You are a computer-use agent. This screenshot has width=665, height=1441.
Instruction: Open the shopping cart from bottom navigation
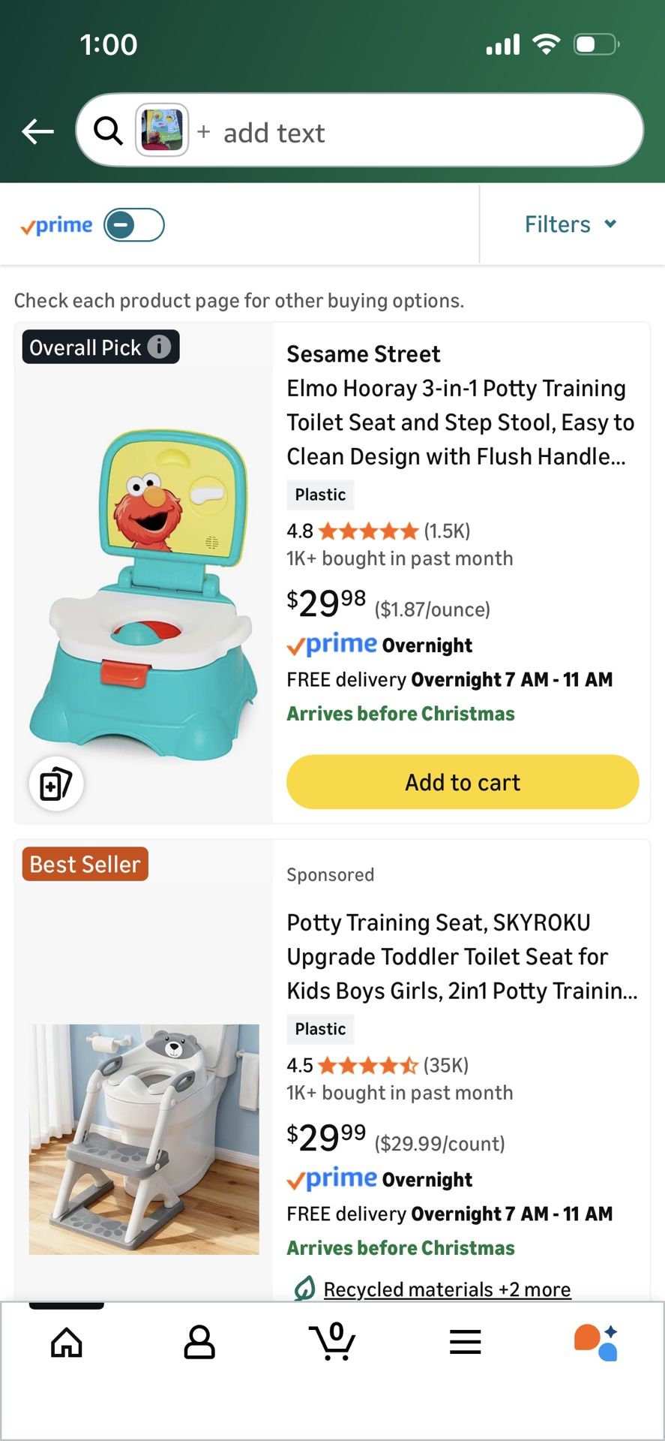(x=332, y=1343)
